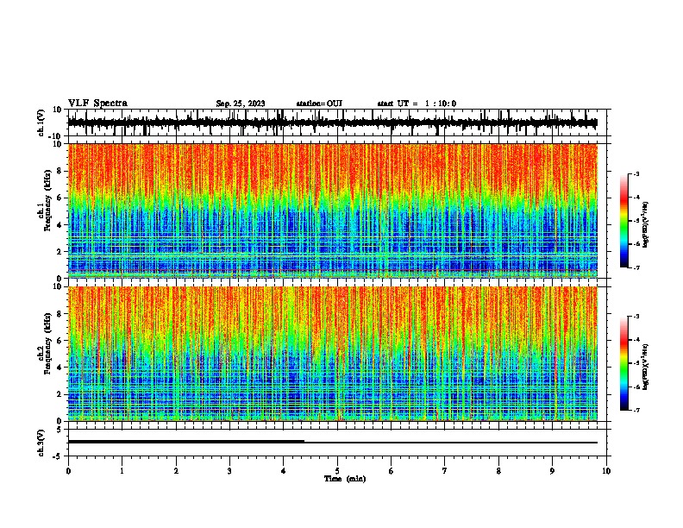Click the "Time (min)" axis title
Image resolution: width=683 pixels, height=528 pixels.
(x=345, y=479)
